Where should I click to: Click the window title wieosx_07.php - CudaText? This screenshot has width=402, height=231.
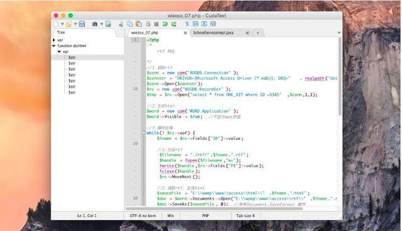coord(197,16)
